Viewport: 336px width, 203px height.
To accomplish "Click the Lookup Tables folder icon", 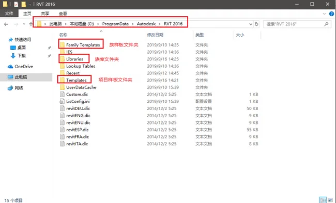I will 62,66.
